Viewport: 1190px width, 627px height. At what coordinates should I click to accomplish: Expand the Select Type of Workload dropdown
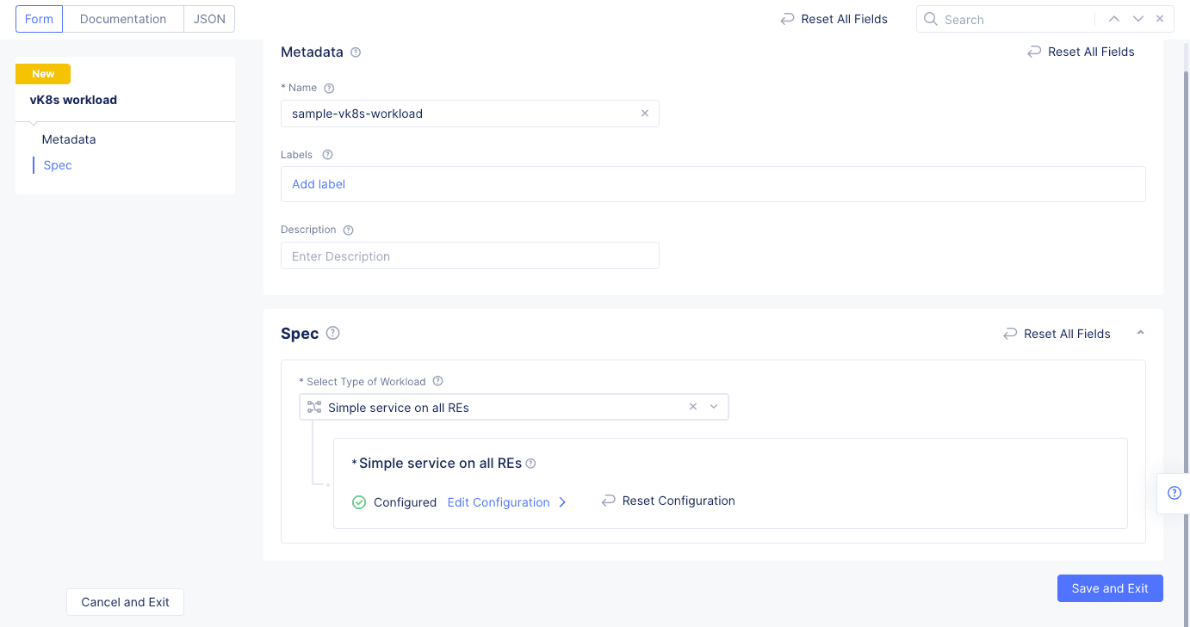tap(714, 408)
